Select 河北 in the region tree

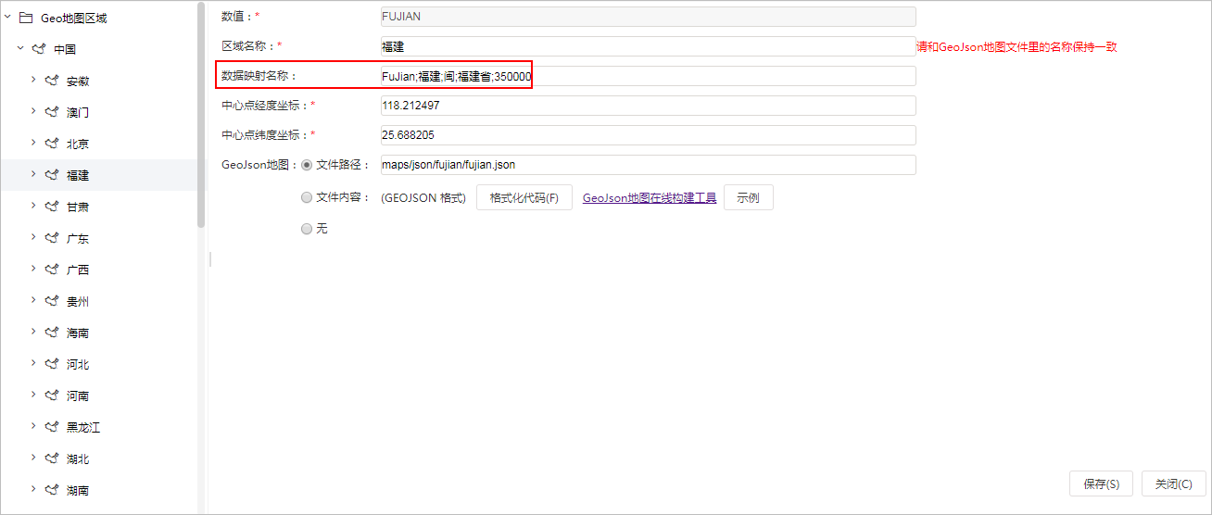(x=78, y=365)
